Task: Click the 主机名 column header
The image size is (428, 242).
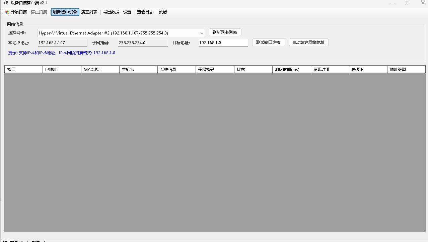Action: pos(138,69)
